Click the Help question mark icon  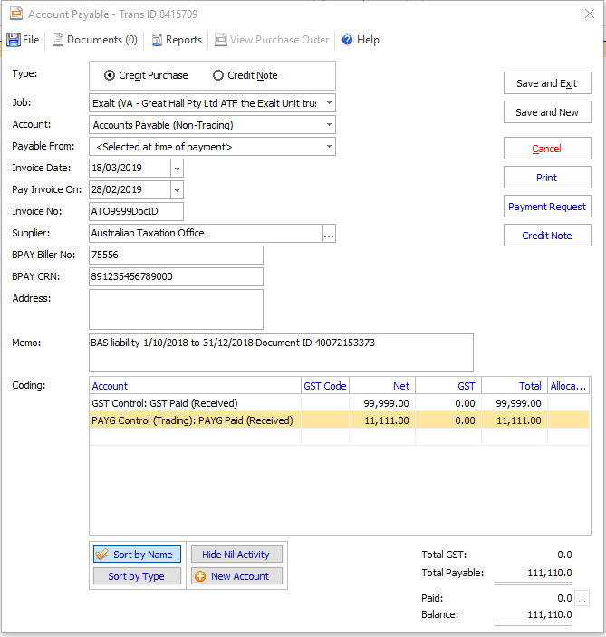tap(347, 40)
